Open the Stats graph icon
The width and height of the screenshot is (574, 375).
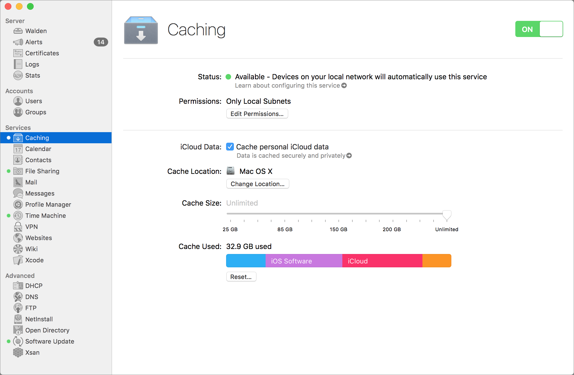coord(18,75)
